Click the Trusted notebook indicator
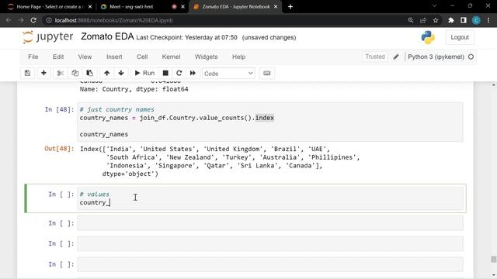Image resolution: width=497 pixels, height=279 pixels. click(x=374, y=57)
